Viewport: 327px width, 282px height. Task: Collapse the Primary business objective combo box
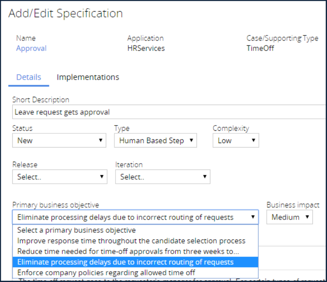pyautogui.click(x=135, y=218)
